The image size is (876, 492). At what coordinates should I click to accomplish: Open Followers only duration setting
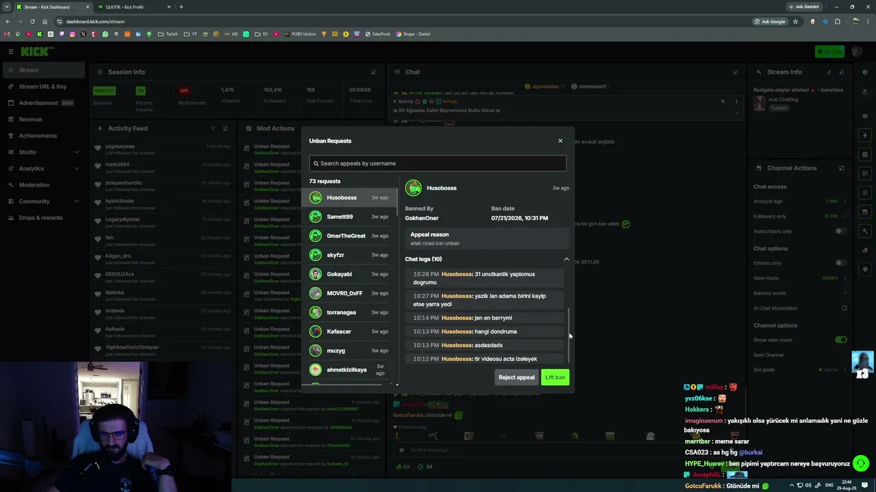(x=801, y=217)
